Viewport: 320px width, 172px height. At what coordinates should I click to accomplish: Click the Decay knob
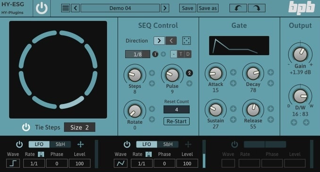point(253,73)
